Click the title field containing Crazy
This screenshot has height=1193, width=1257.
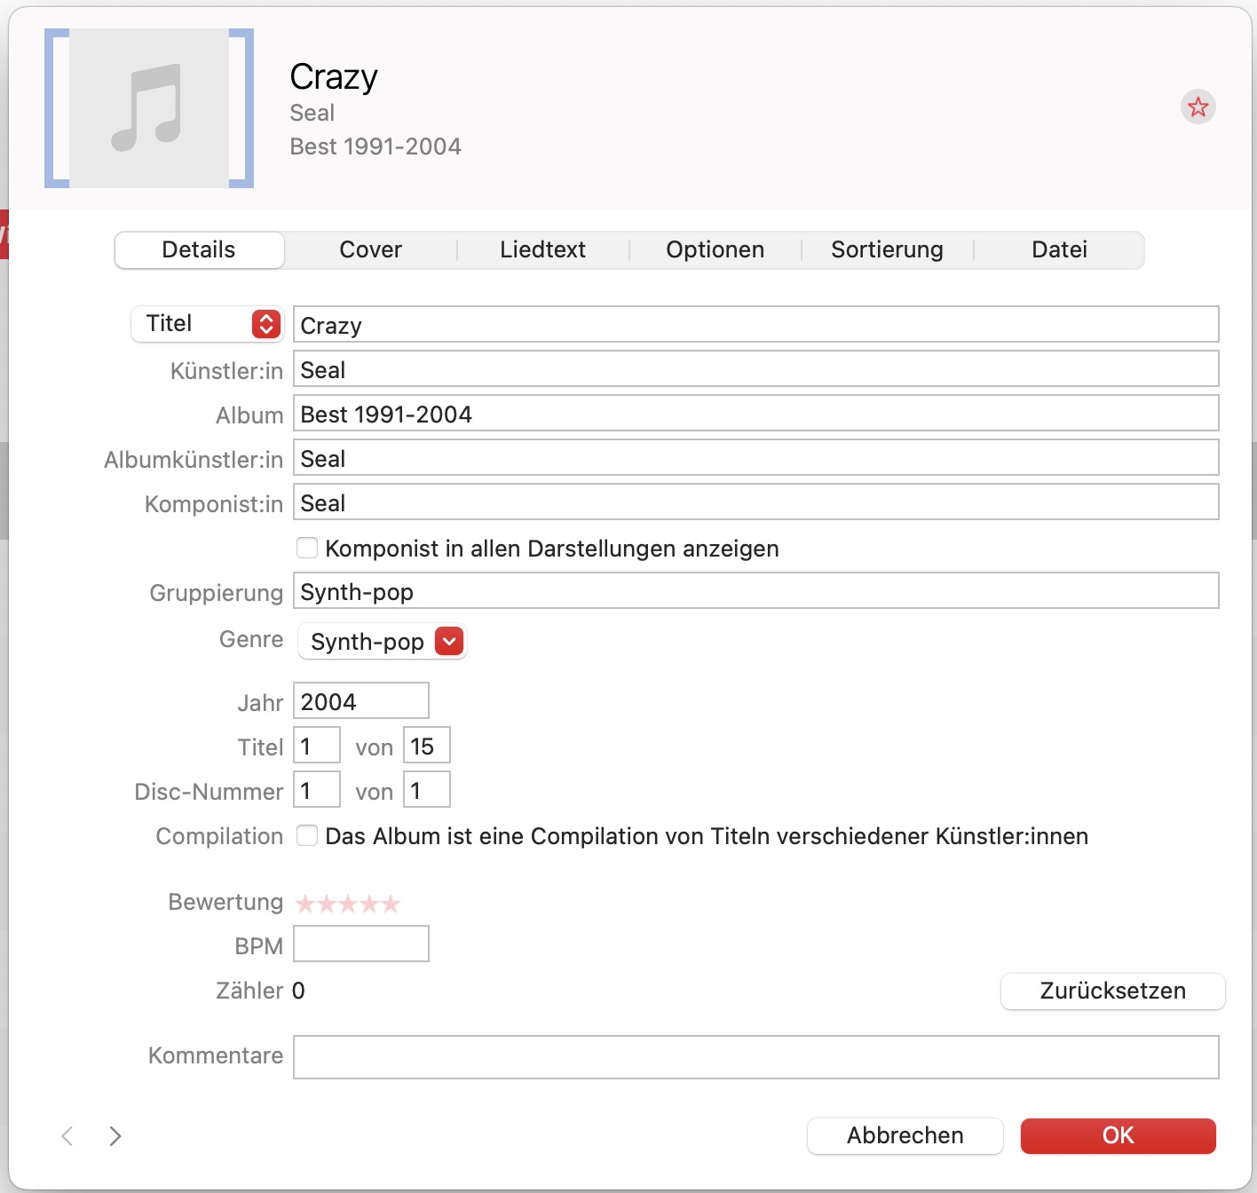click(x=756, y=324)
